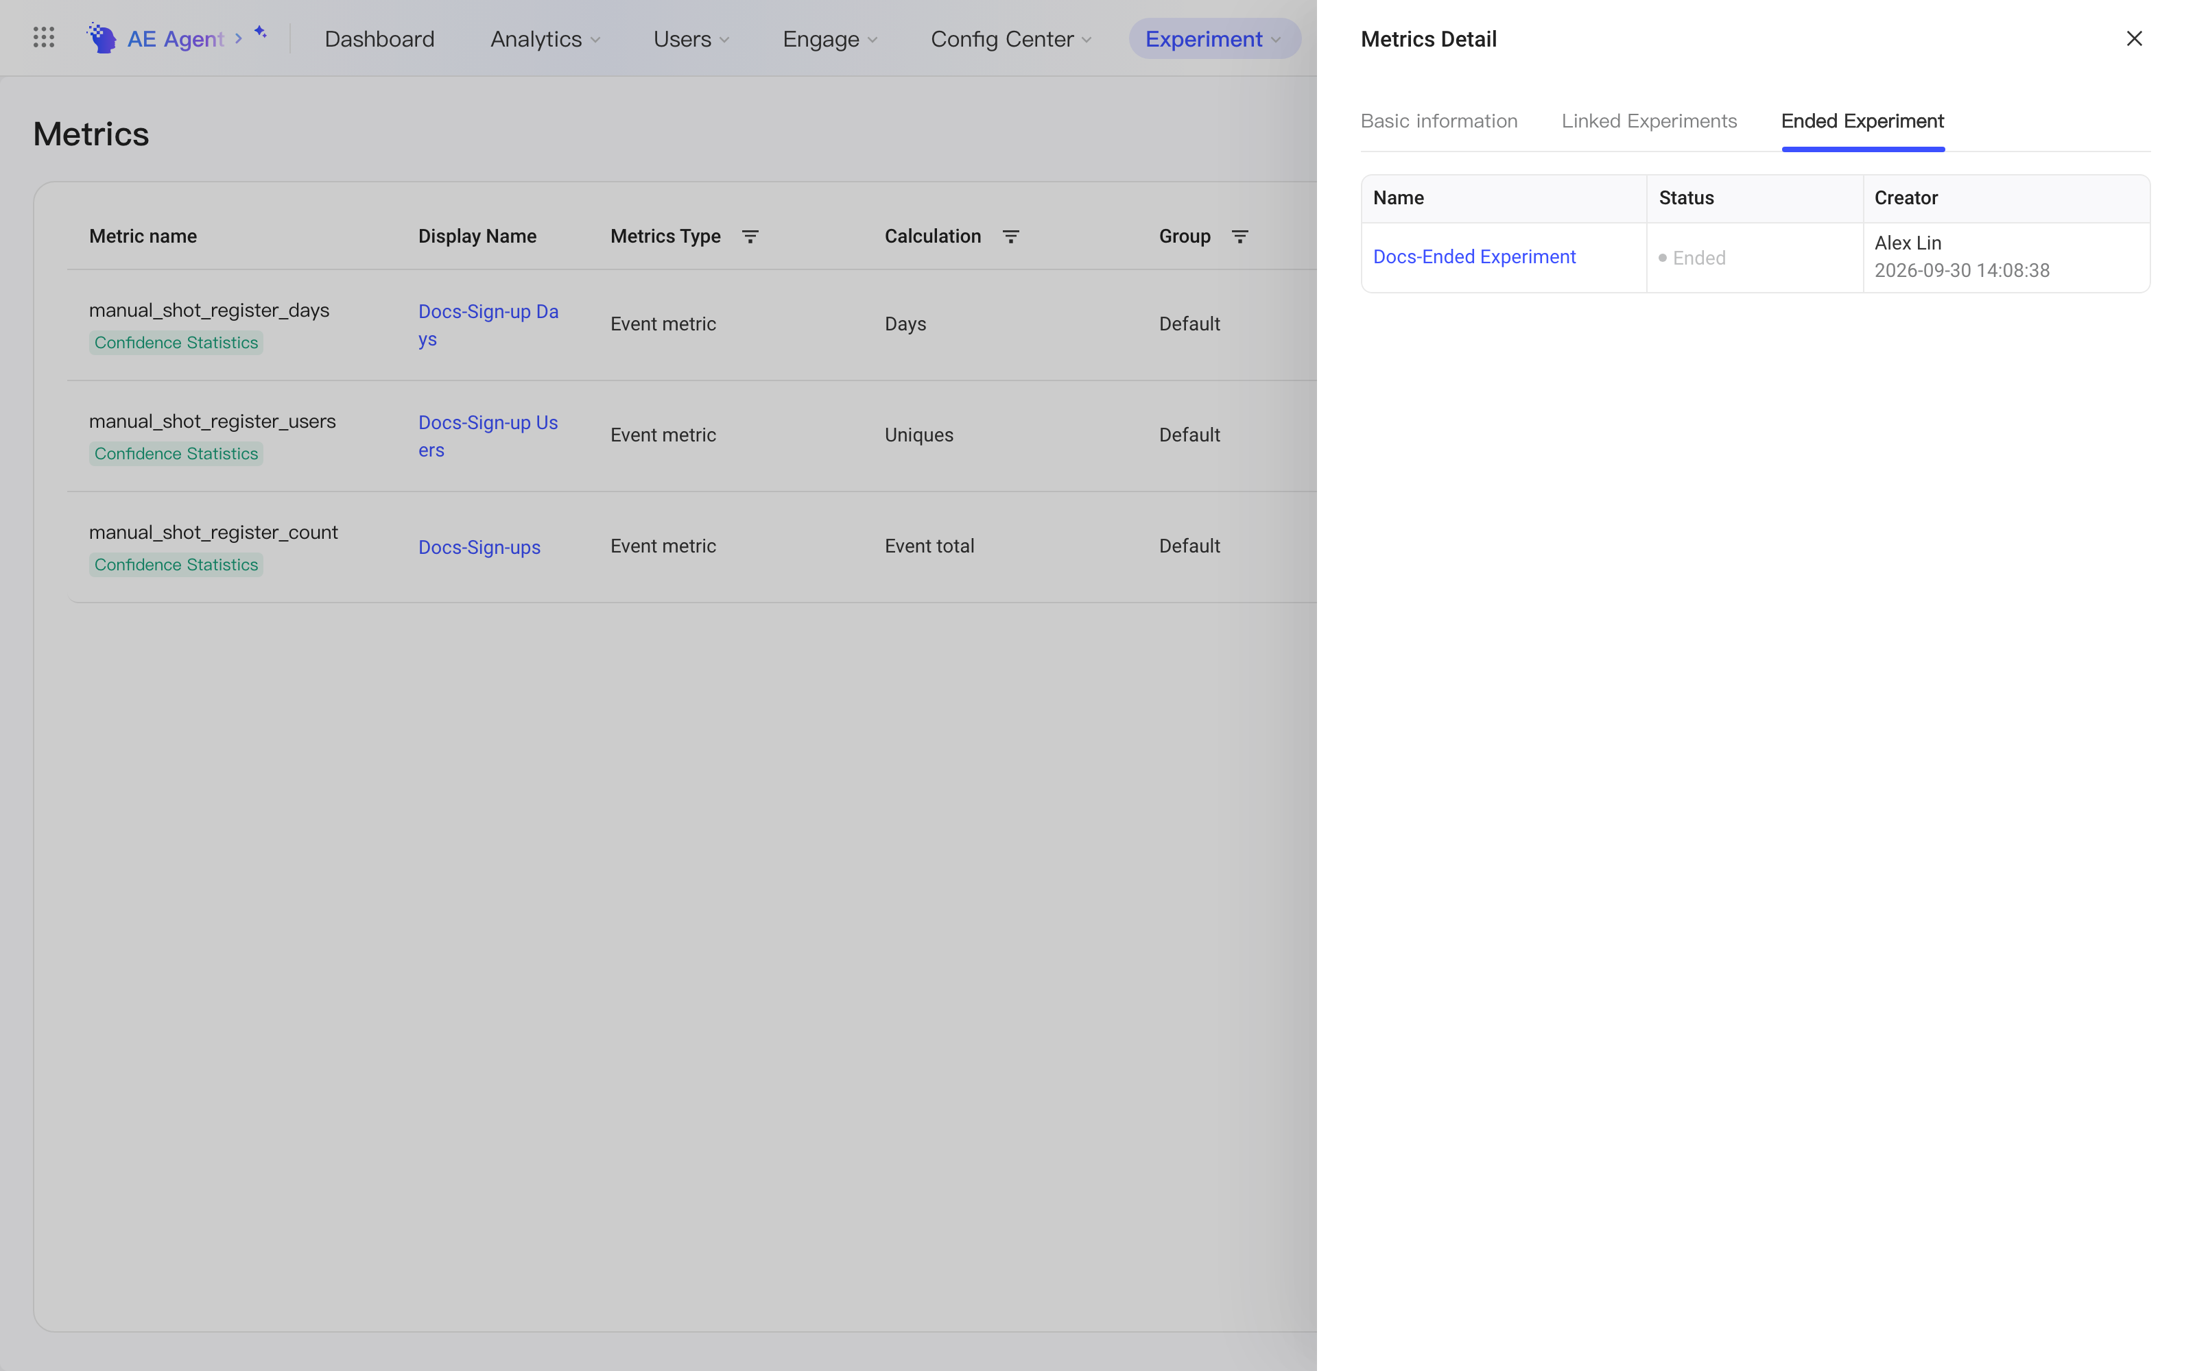The image size is (2195, 1371).
Task: Expand the Engage dropdown menu
Action: [x=830, y=39]
